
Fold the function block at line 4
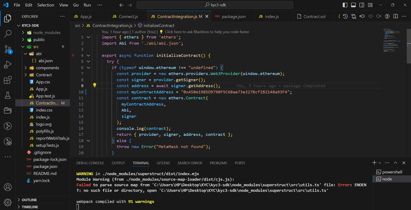[88, 55]
